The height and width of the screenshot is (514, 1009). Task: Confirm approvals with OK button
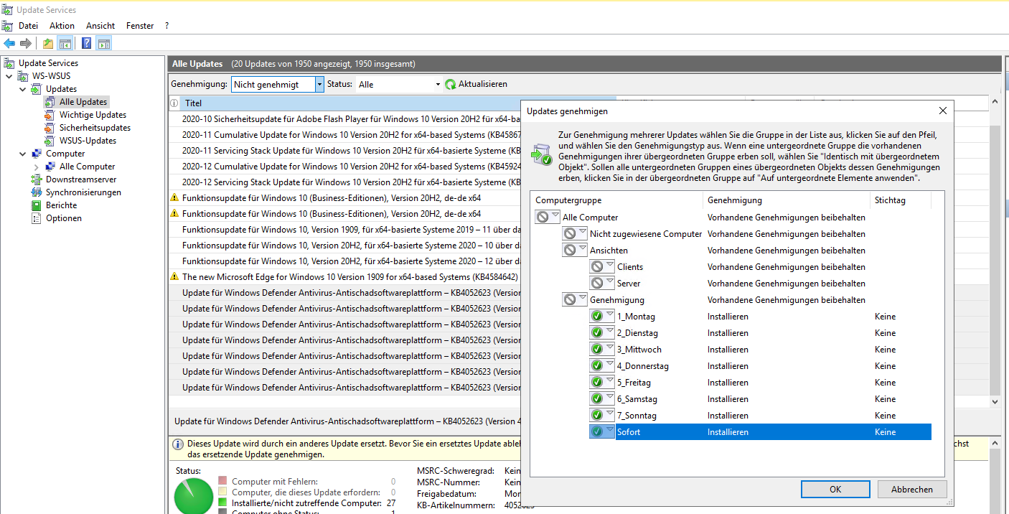click(835, 489)
